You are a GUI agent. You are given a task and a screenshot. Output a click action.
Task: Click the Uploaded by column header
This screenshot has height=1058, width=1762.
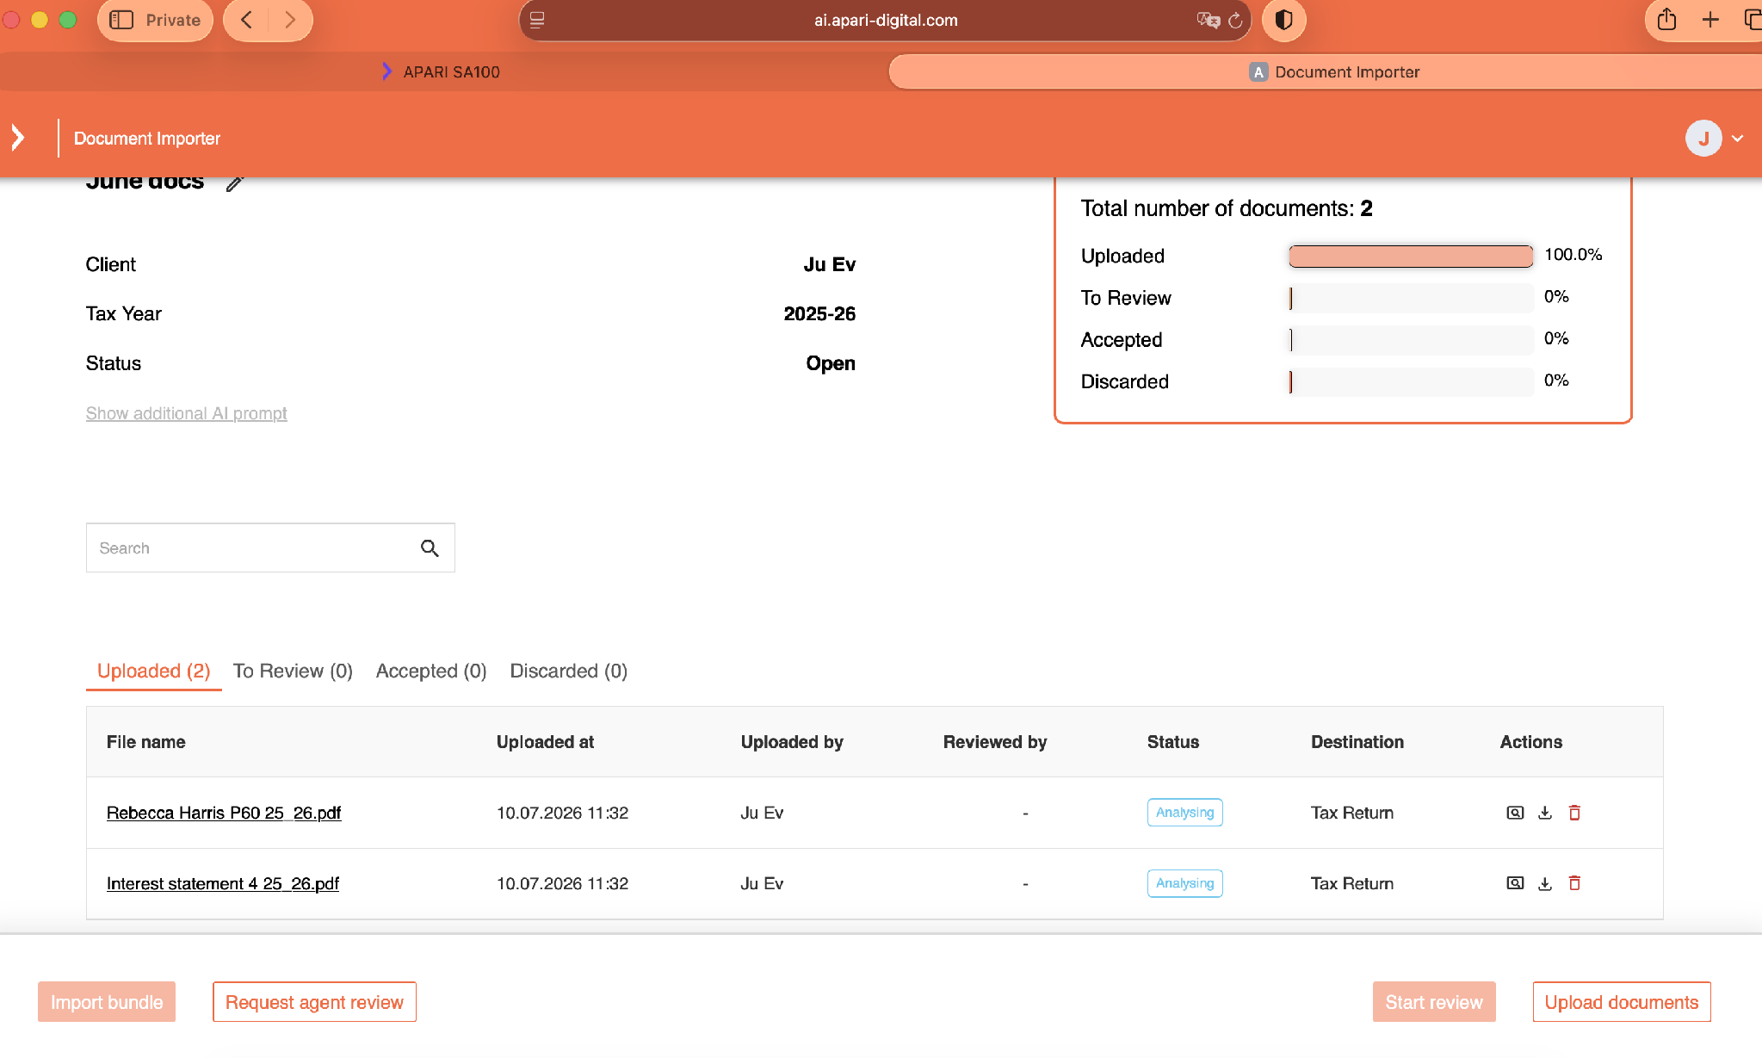click(792, 742)
